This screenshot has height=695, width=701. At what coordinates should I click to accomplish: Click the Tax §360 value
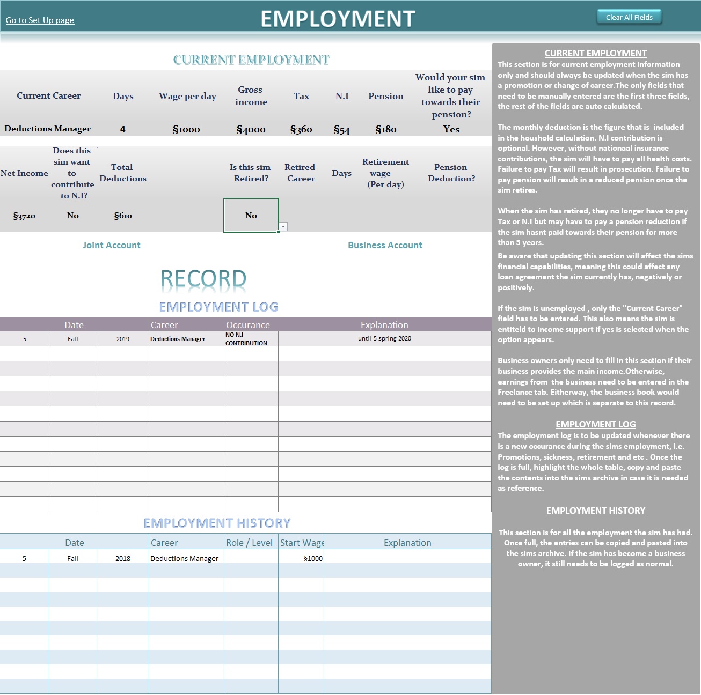(x=301, y=129)
